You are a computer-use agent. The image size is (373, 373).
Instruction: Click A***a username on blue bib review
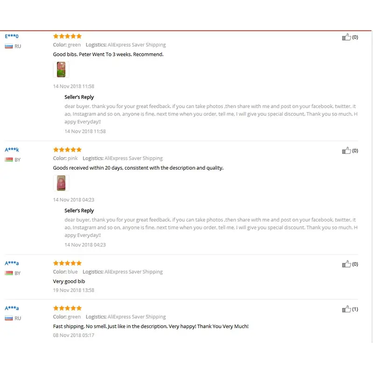coord(12,263)
